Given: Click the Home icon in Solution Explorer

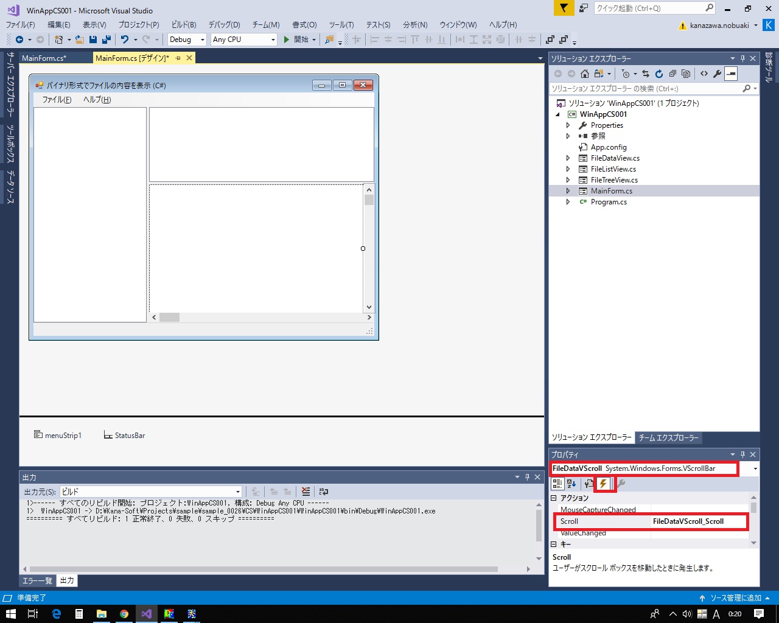Looking at the screenshot, I should [585, 74].
